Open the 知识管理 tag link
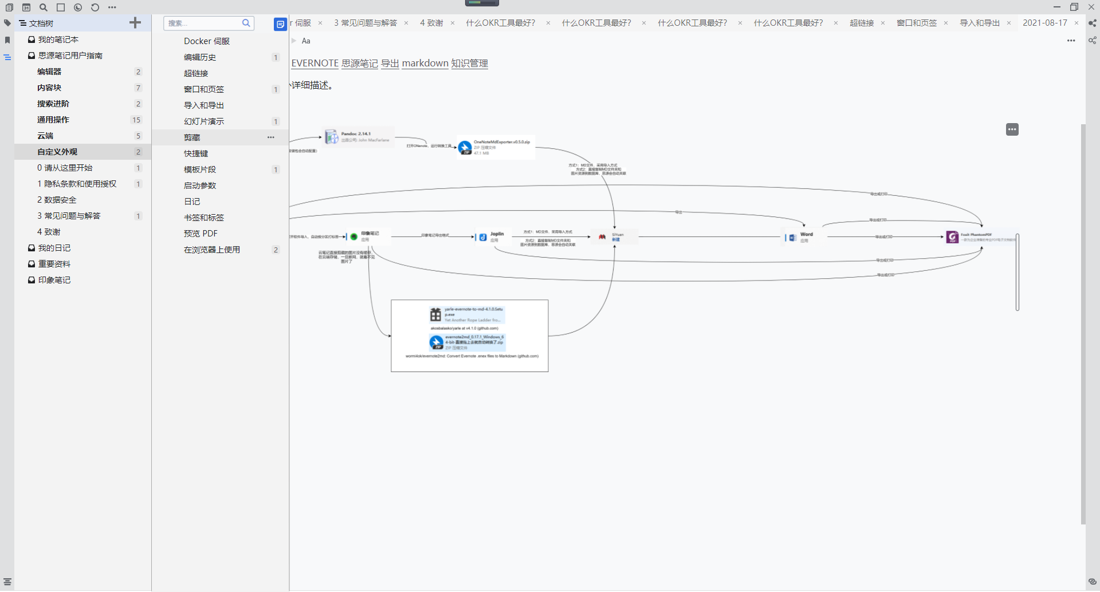The width and height of the screenshot is (1100, 592). (470, 64)
